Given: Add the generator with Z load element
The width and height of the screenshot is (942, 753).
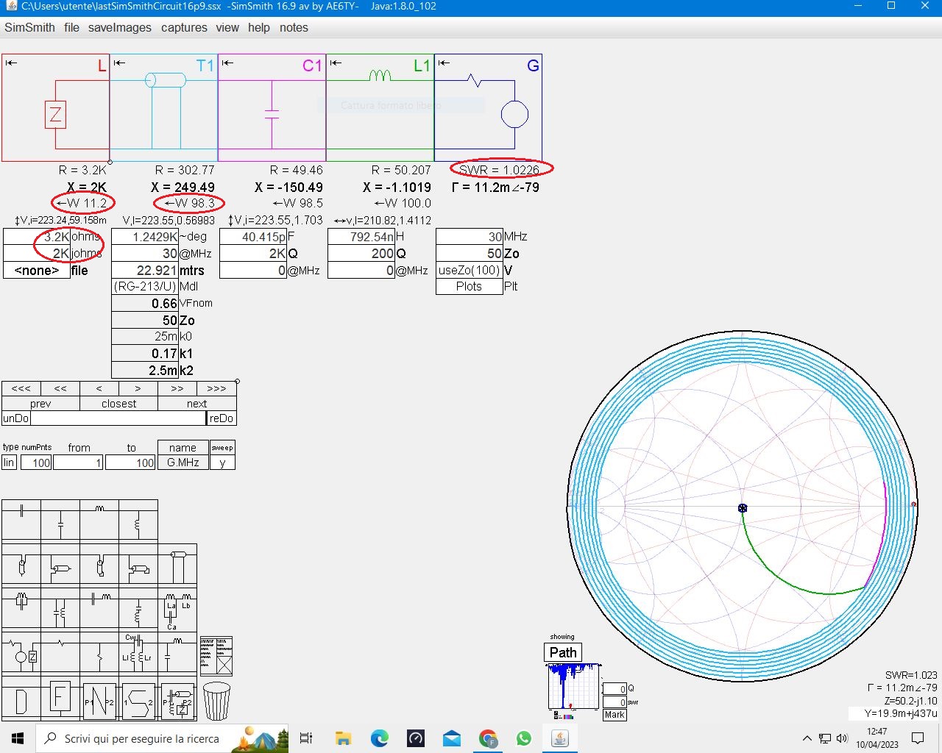Looking at the screenshot, I should tap(21, 652).
